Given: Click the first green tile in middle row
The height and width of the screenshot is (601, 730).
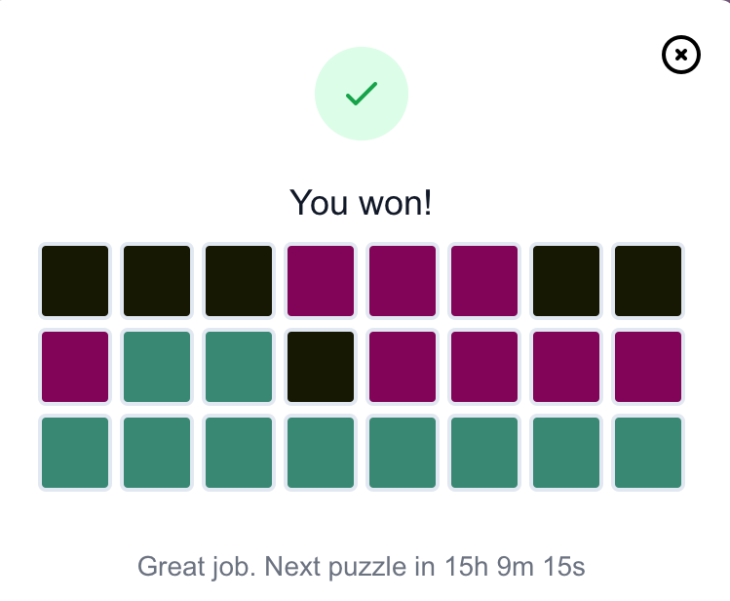Looking at the screenshot, I should (157, 367).
